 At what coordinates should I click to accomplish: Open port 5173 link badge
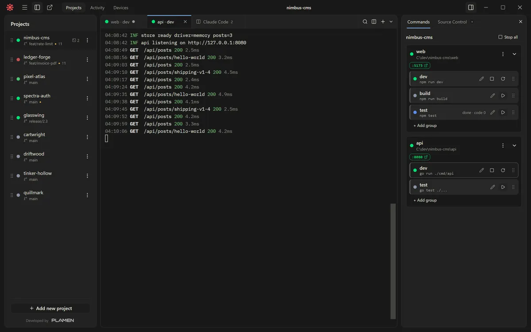(x=419, y=66)
